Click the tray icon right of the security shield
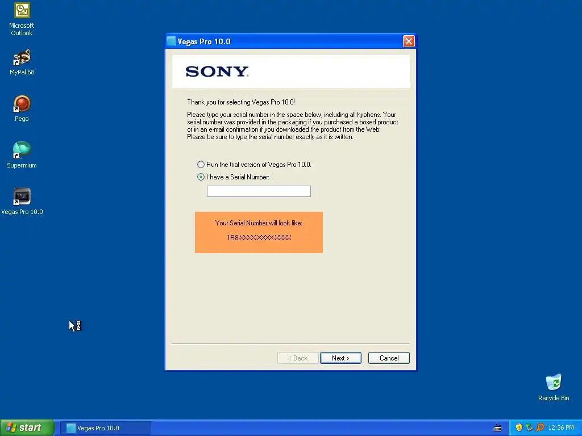582x436 pixels. pos(529,428)
